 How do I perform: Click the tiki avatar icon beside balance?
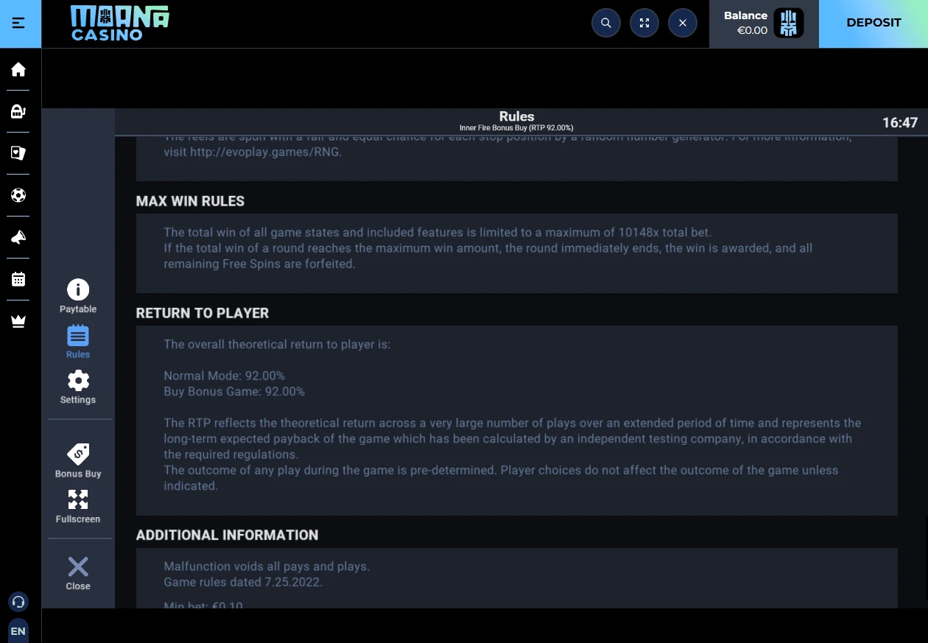pyautogui.click(x=789, y=23)
